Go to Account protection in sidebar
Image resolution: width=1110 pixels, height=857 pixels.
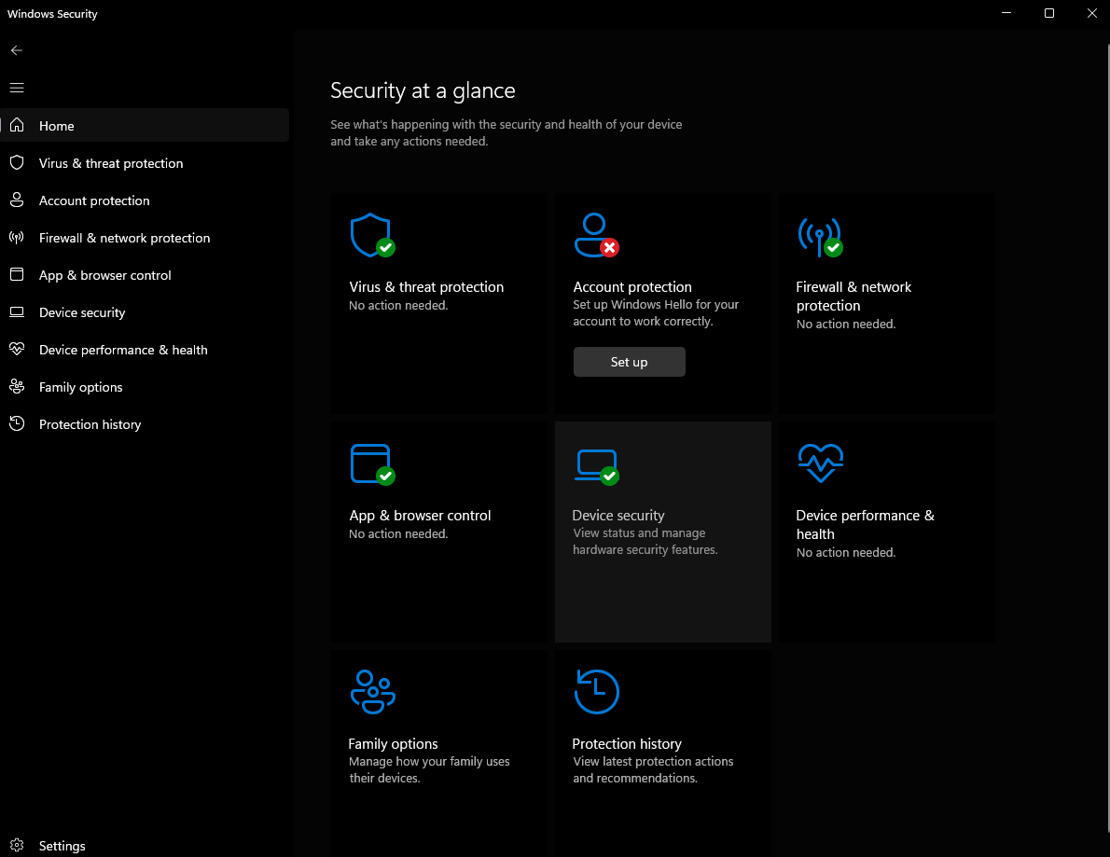(94, 201)
